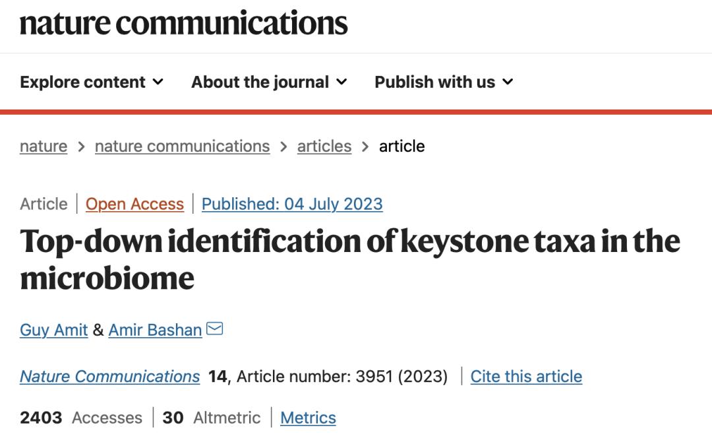Screen dimensions: 712x442
Task: Click the italic Nature Communications journal link
Action: point(109,377)
